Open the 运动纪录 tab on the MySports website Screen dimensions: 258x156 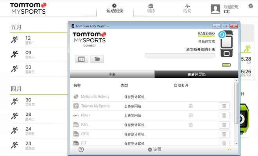coord(115,8)
